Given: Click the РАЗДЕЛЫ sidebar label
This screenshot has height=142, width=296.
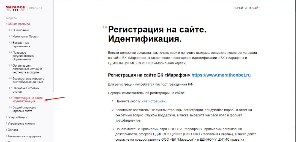Looking at the screenshot, I should tap(12, 18).
